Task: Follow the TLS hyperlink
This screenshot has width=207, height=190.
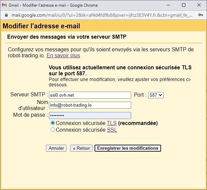Action: 111,123
